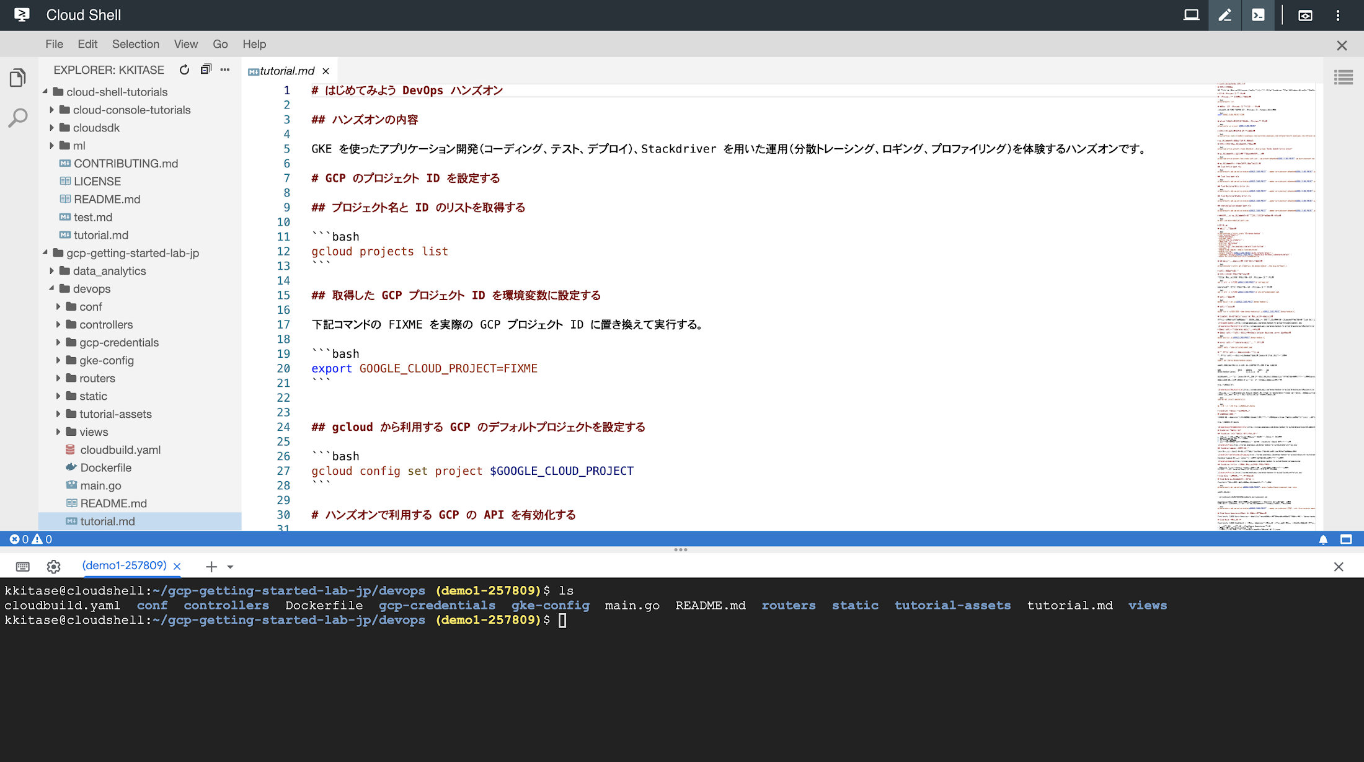Viewport: 1364px width, 762px height.
Task: Collapse the cloud-shell-tutorials folder
Action: [45, 92]
